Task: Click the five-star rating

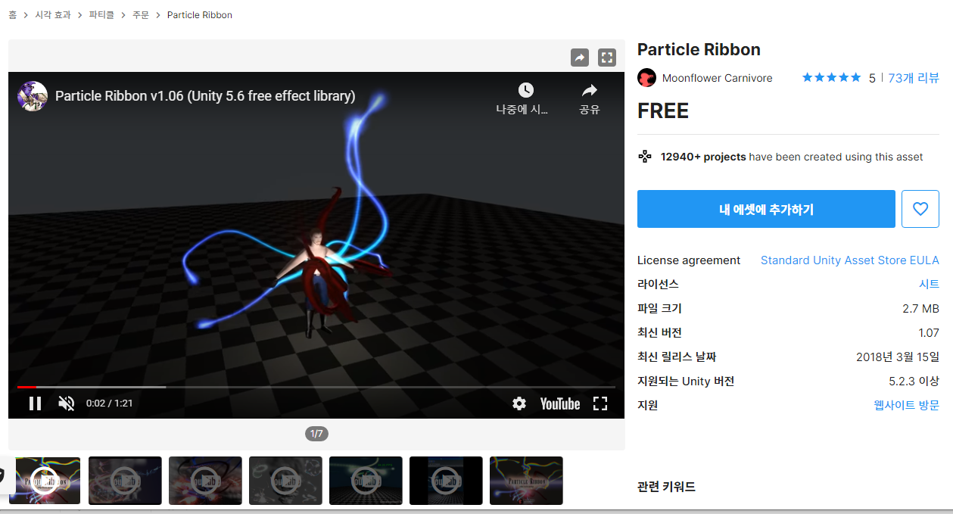Action: tap(831, 77)
